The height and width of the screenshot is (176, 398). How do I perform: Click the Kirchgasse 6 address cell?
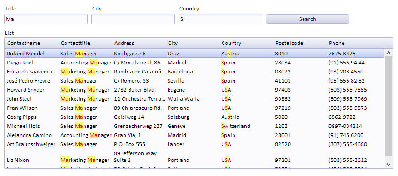[x=130, y=54]
